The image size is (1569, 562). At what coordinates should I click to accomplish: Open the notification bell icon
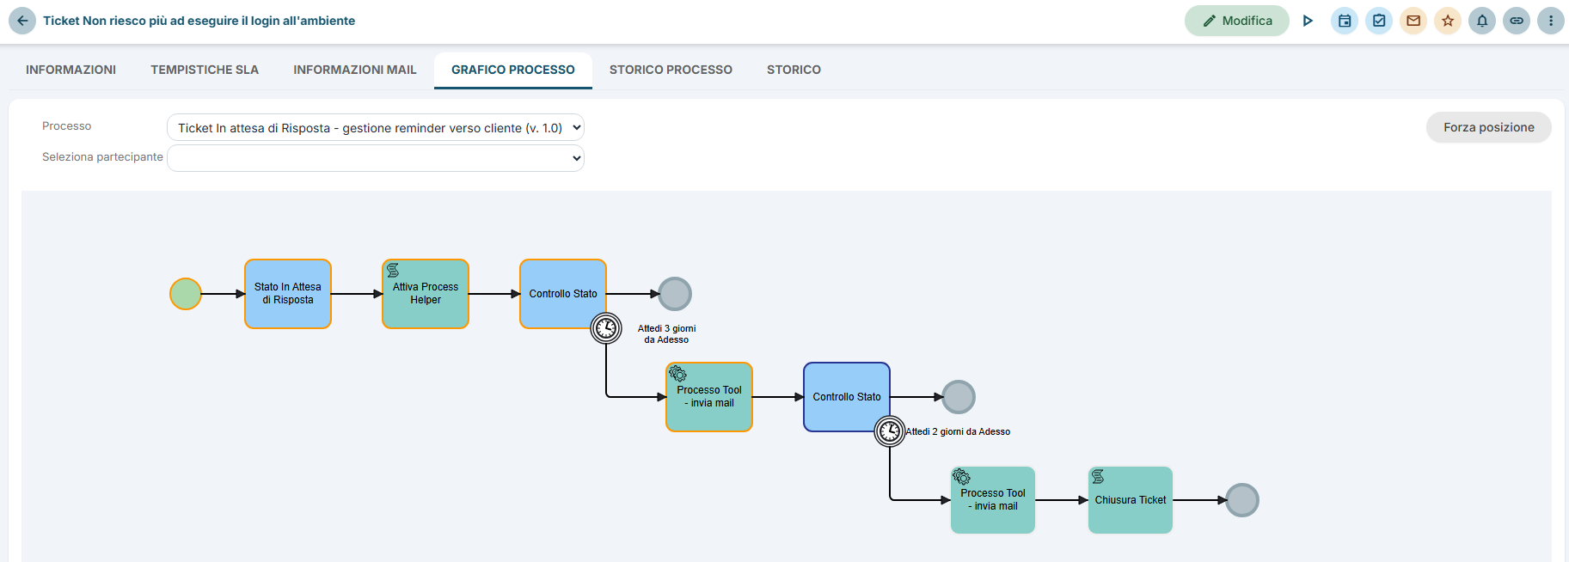tap(1482, 21)
